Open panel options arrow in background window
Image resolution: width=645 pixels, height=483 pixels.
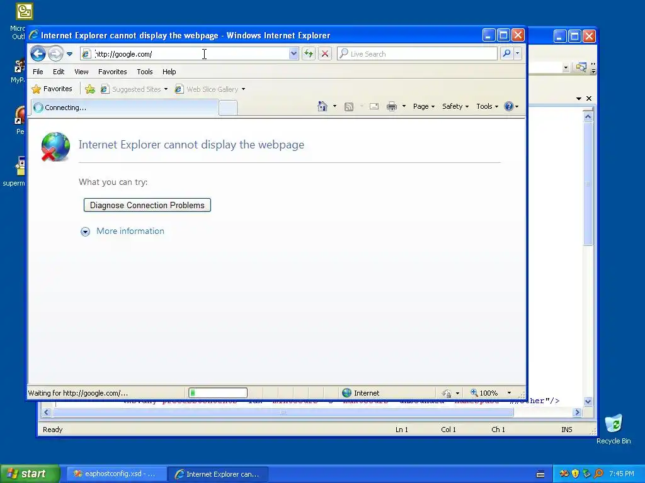[579, 99]
